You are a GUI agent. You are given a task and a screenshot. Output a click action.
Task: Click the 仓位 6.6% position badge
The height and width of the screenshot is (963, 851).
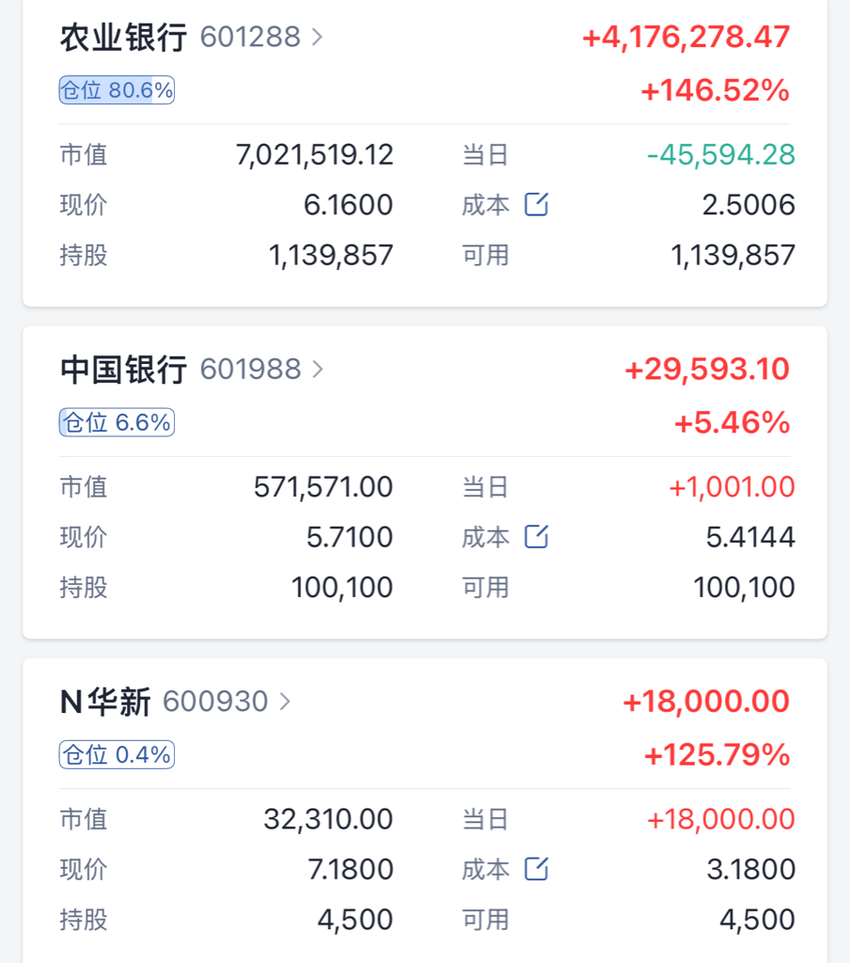coord(117,422)
